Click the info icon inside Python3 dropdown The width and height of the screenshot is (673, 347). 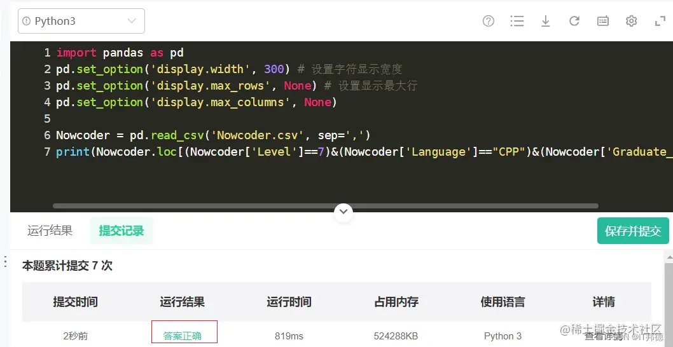(x=27, y=21)
